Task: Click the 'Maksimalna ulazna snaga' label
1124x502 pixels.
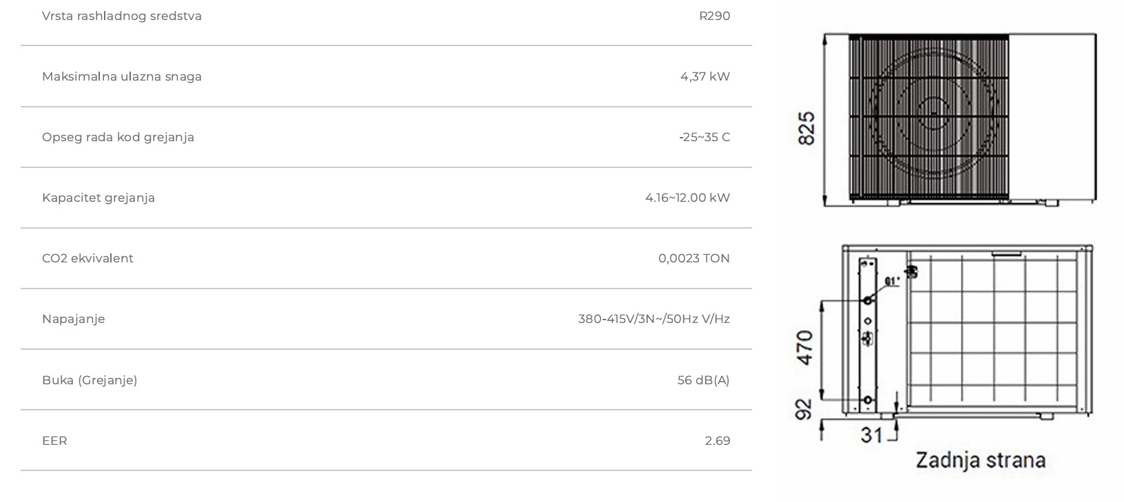Action: (122, 76)
